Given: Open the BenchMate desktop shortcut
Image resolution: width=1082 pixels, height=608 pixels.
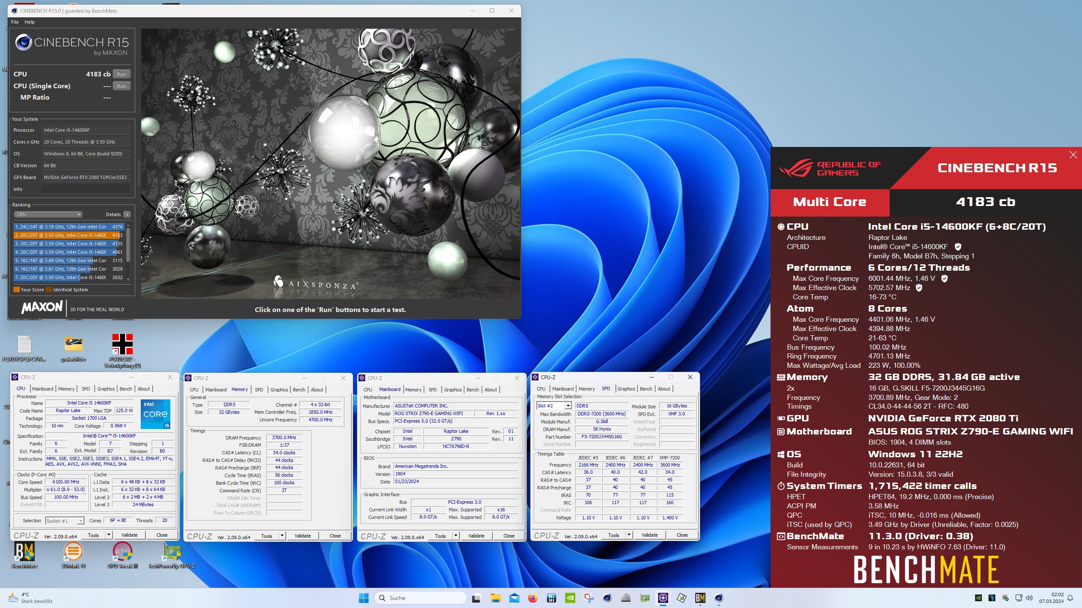Looking at the screenshot, I should pos(25,555).
